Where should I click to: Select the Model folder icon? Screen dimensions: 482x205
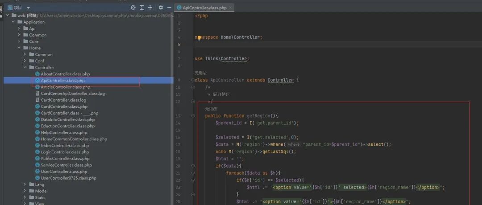click(32, 191)
